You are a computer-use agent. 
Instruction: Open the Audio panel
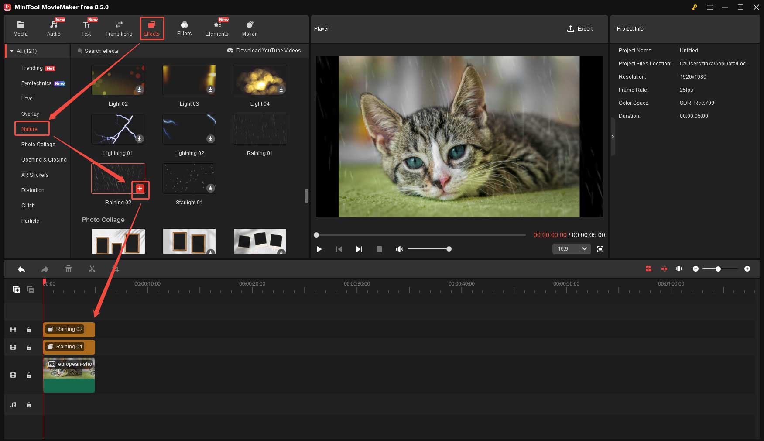click(54, 28)
